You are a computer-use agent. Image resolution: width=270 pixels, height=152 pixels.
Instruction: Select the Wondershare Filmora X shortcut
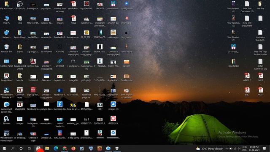(x=7, y=90)
